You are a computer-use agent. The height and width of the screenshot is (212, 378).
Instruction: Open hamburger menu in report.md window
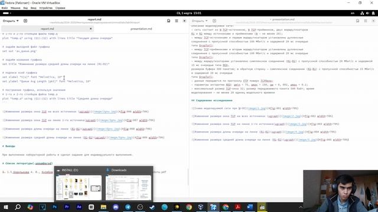point(177,21)
